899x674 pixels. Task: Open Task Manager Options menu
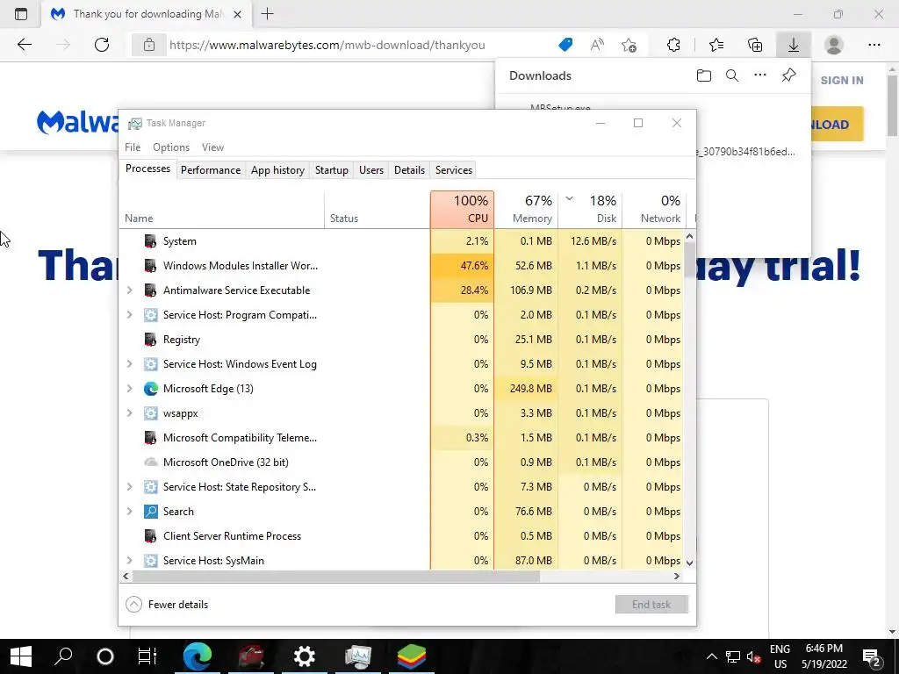pos(171,147)
